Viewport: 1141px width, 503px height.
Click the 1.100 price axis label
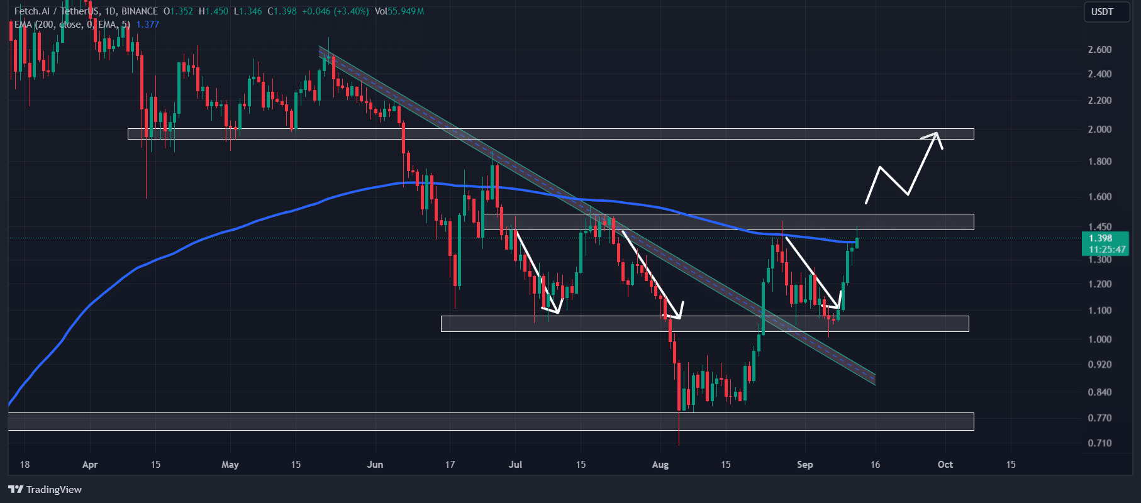1099,311
